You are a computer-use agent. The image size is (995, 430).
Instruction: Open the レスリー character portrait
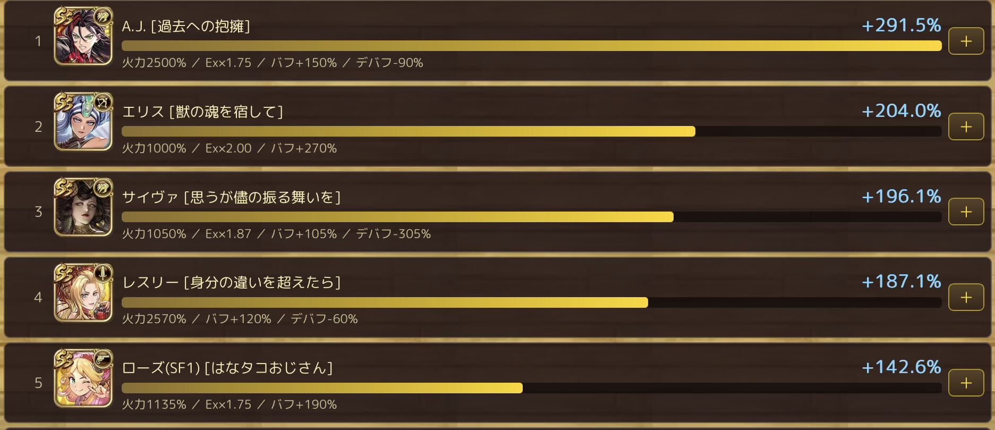(x=83, y=293)
